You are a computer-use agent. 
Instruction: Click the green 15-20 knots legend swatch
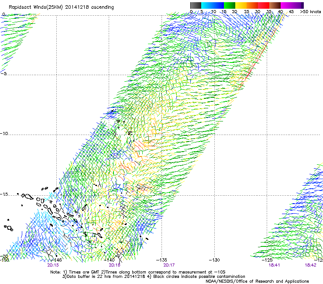coord(230,5)
